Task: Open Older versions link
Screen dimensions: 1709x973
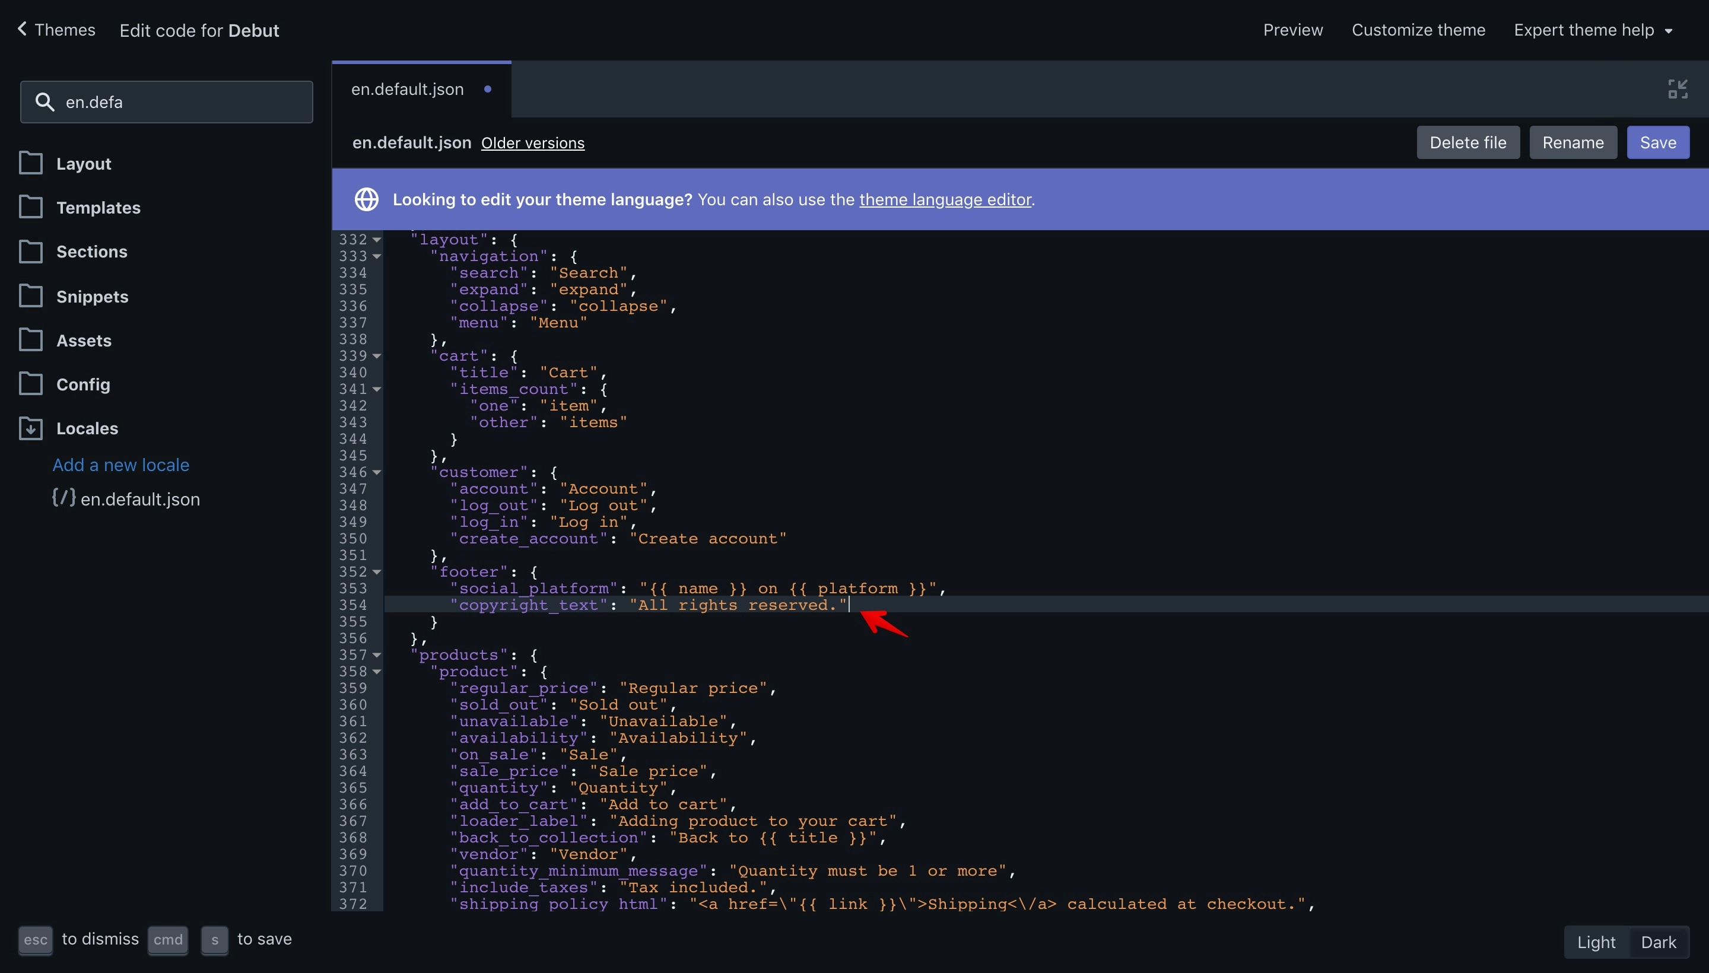Action: click(x=533, y=143)
